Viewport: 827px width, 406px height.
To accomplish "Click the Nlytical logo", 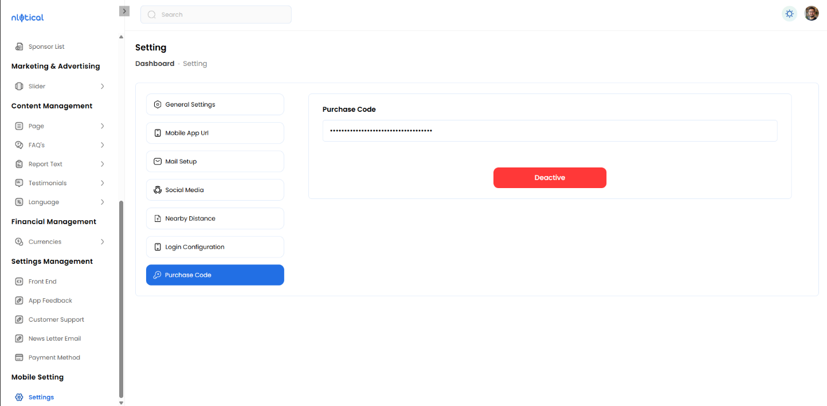I will pyautogui.click(x=28, y=18).
